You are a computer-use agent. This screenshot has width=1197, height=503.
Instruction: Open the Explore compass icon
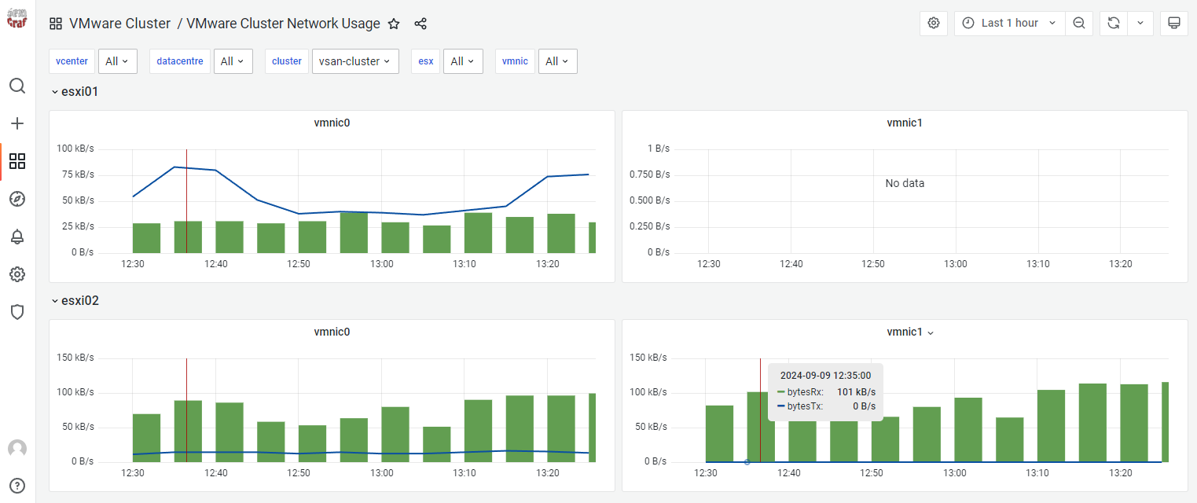point(17,199)
